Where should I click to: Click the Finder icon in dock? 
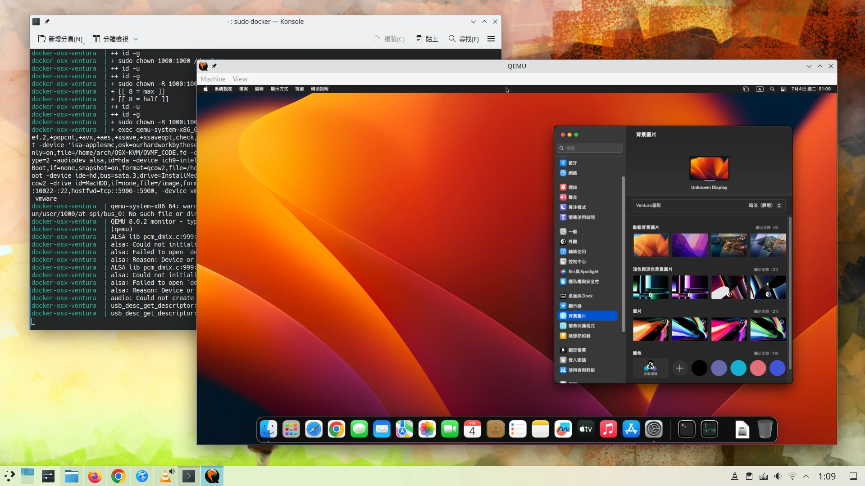click(269, 429)
